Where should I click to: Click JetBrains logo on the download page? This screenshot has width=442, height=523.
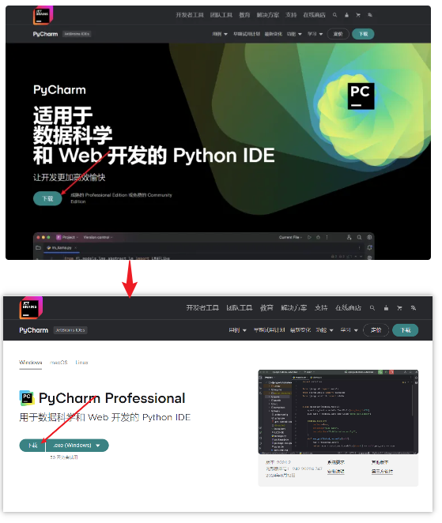(31, 308)
